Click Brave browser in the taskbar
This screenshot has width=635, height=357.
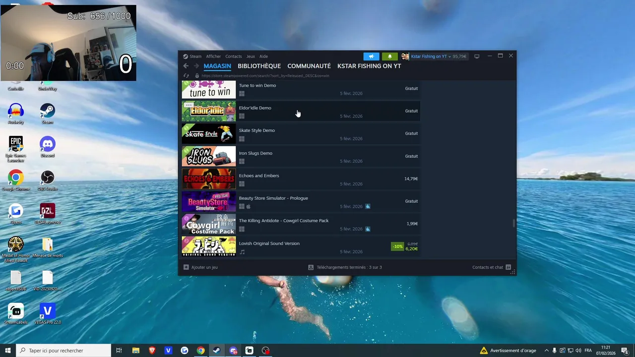(x=152, y=350)
